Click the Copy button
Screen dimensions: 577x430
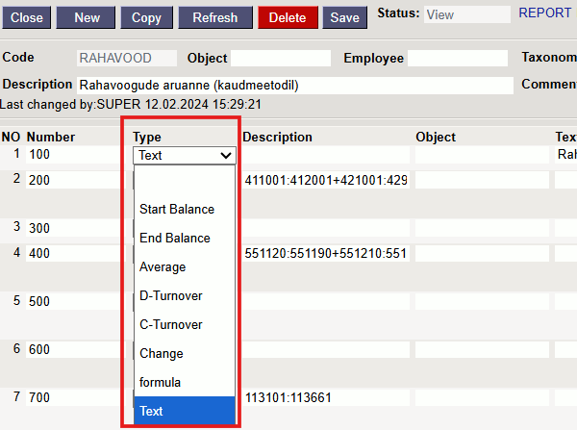pyautogui.click(x=146, y=17)
